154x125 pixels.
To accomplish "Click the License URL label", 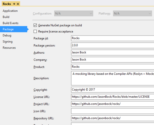I will [x=42, y=97].
